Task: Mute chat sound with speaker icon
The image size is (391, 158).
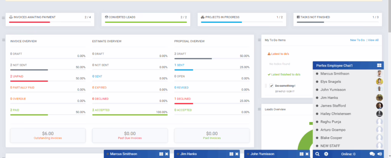Action: [380, 154]
